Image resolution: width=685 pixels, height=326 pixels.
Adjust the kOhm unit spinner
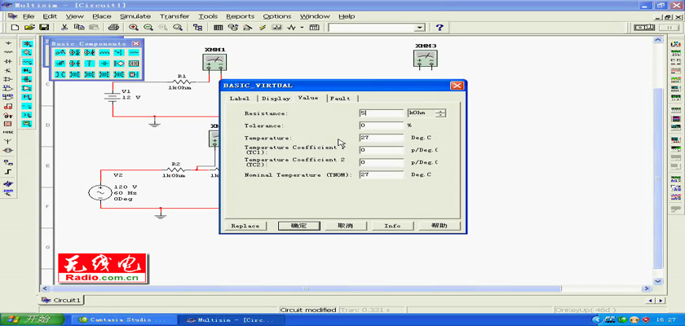coord(441,113)
